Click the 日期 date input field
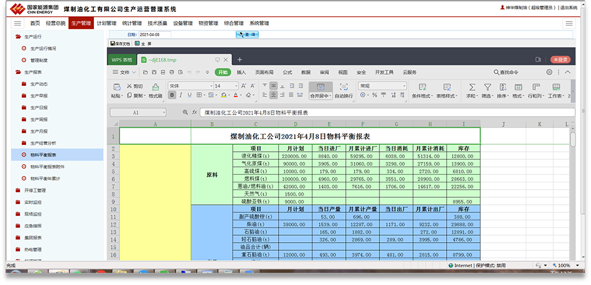The height and width of the screenshot is (285, 591). (x=154, y=35)
